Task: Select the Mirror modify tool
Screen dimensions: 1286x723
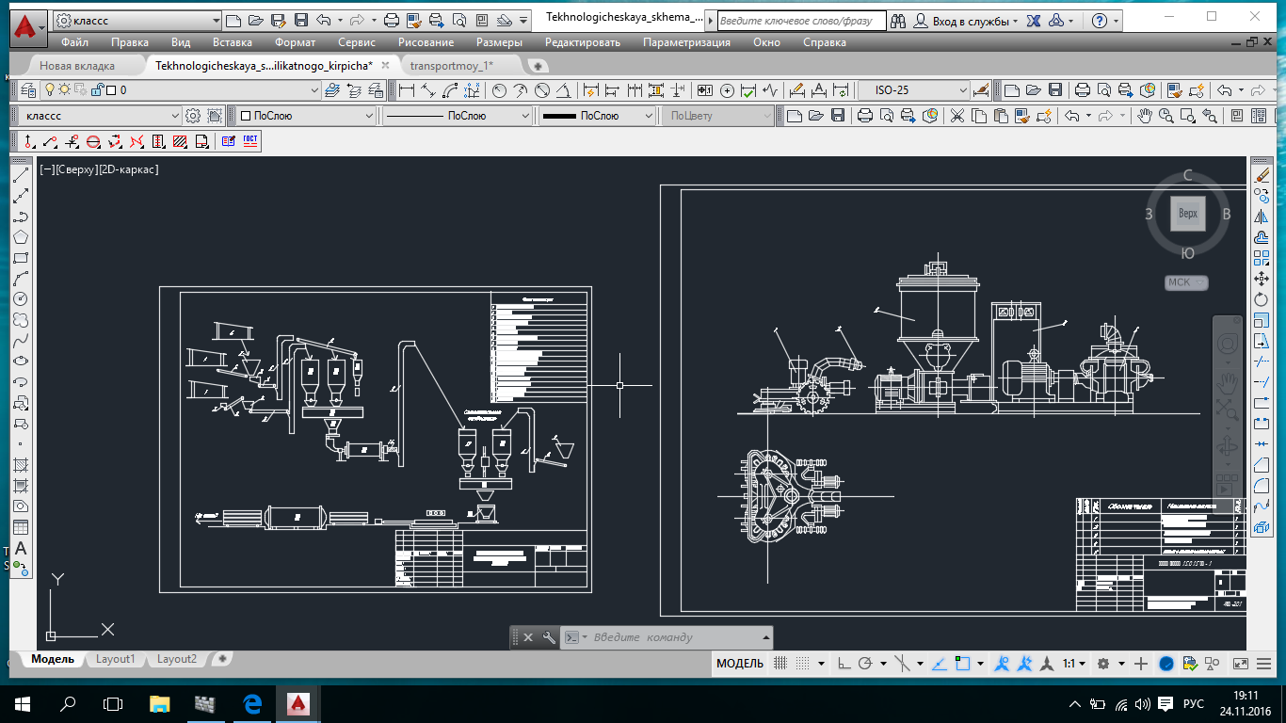Action: pos(1262,217)
